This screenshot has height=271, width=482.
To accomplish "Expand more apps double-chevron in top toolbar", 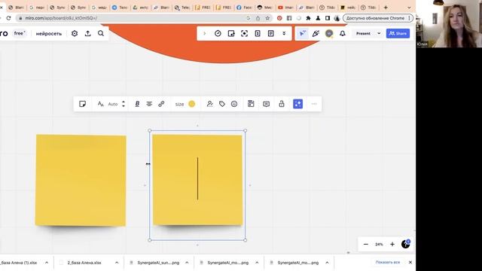I will tap(284, 33).
